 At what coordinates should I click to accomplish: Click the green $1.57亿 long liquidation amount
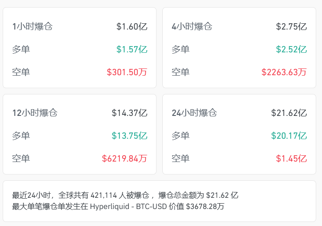tap(131, 49)
